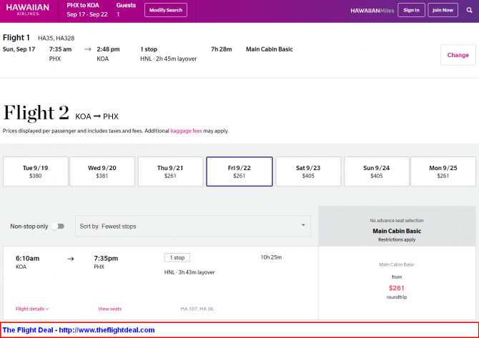Click the Hawaiian Airlines logo

(x=27, y=10)
